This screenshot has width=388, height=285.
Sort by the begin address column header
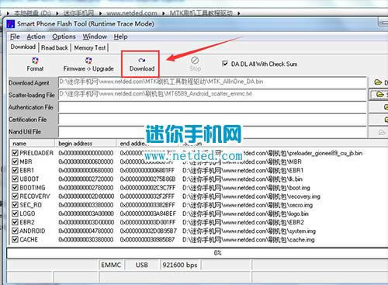tap(85, 144)
